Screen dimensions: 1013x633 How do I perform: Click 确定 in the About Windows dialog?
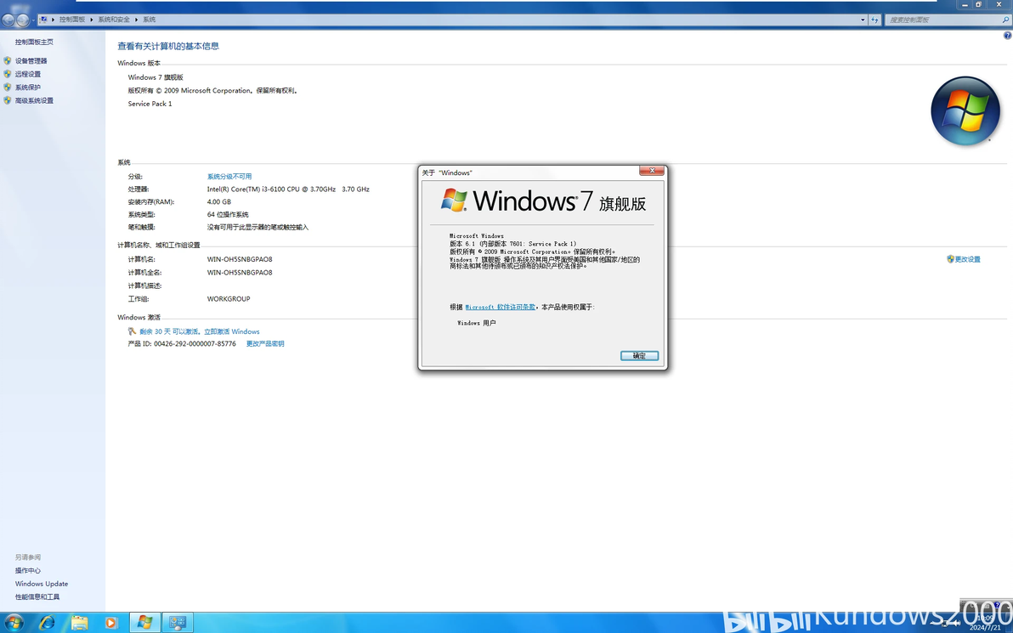pyautogui.click(x=639, y=356)
